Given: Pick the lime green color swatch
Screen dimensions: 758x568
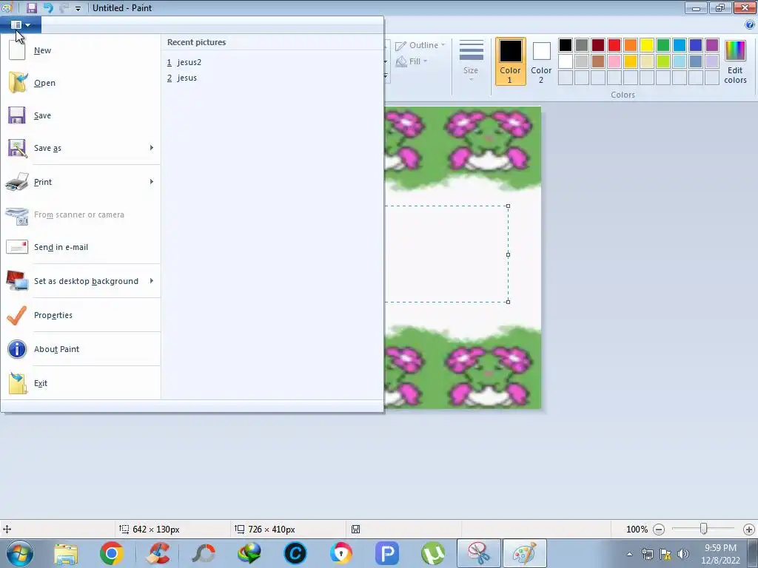Looking at the screenshot, I should tap(663, 61).
